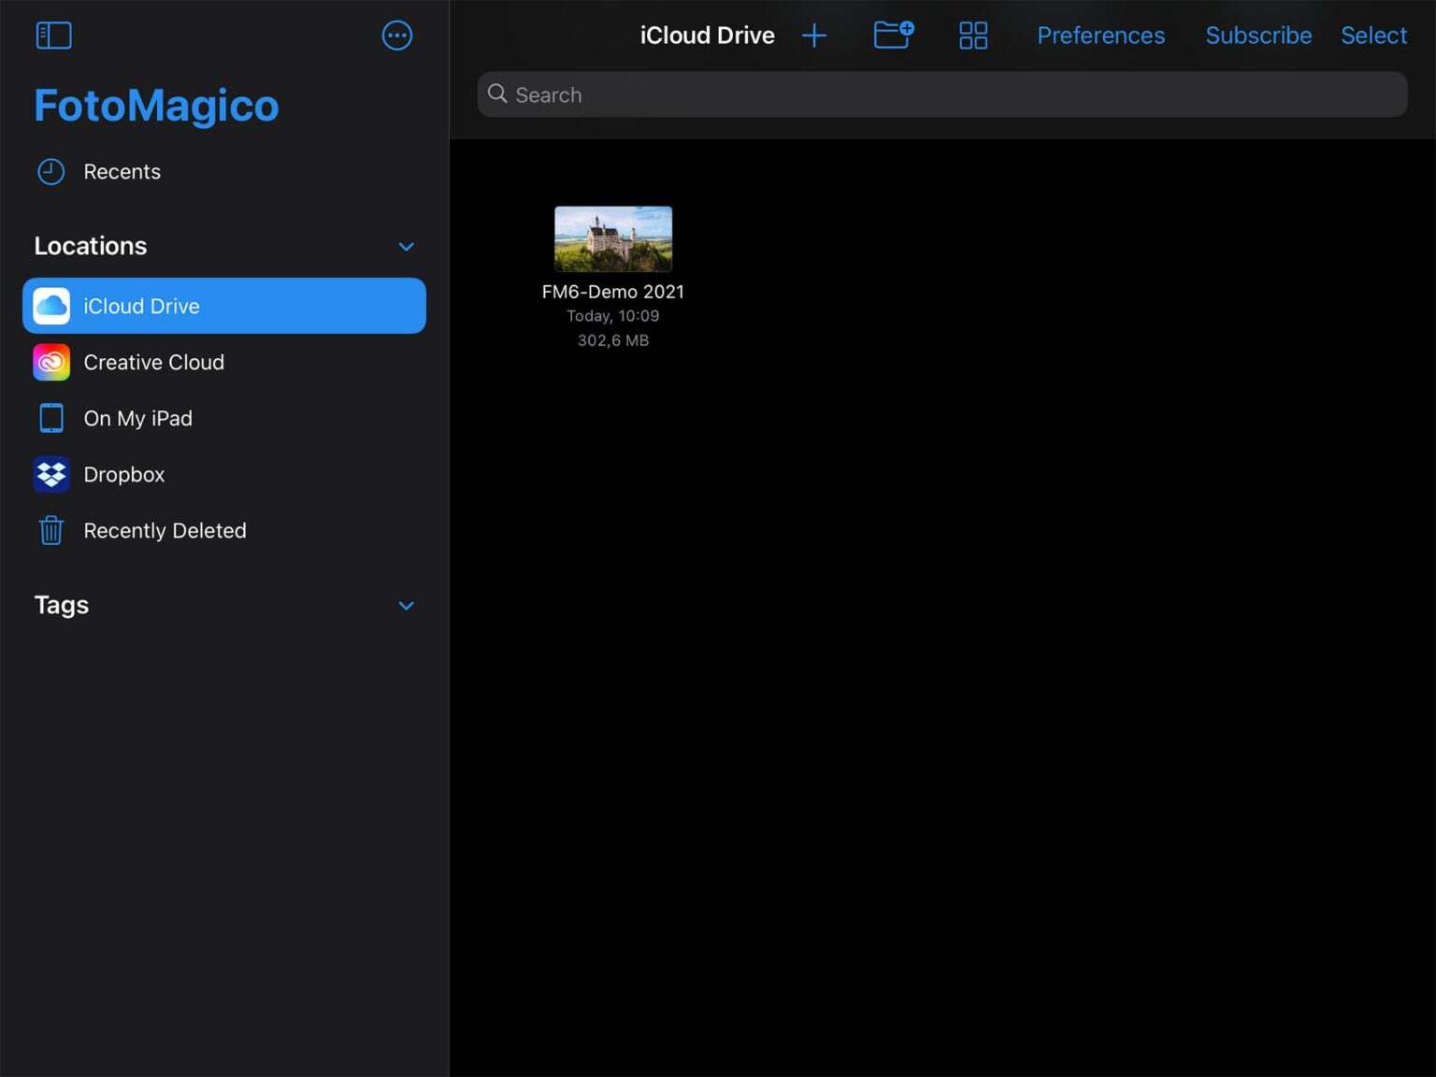Click the Recents clock icon
The width and height of the screenshot is (1436, 1077).
(50, 171)
